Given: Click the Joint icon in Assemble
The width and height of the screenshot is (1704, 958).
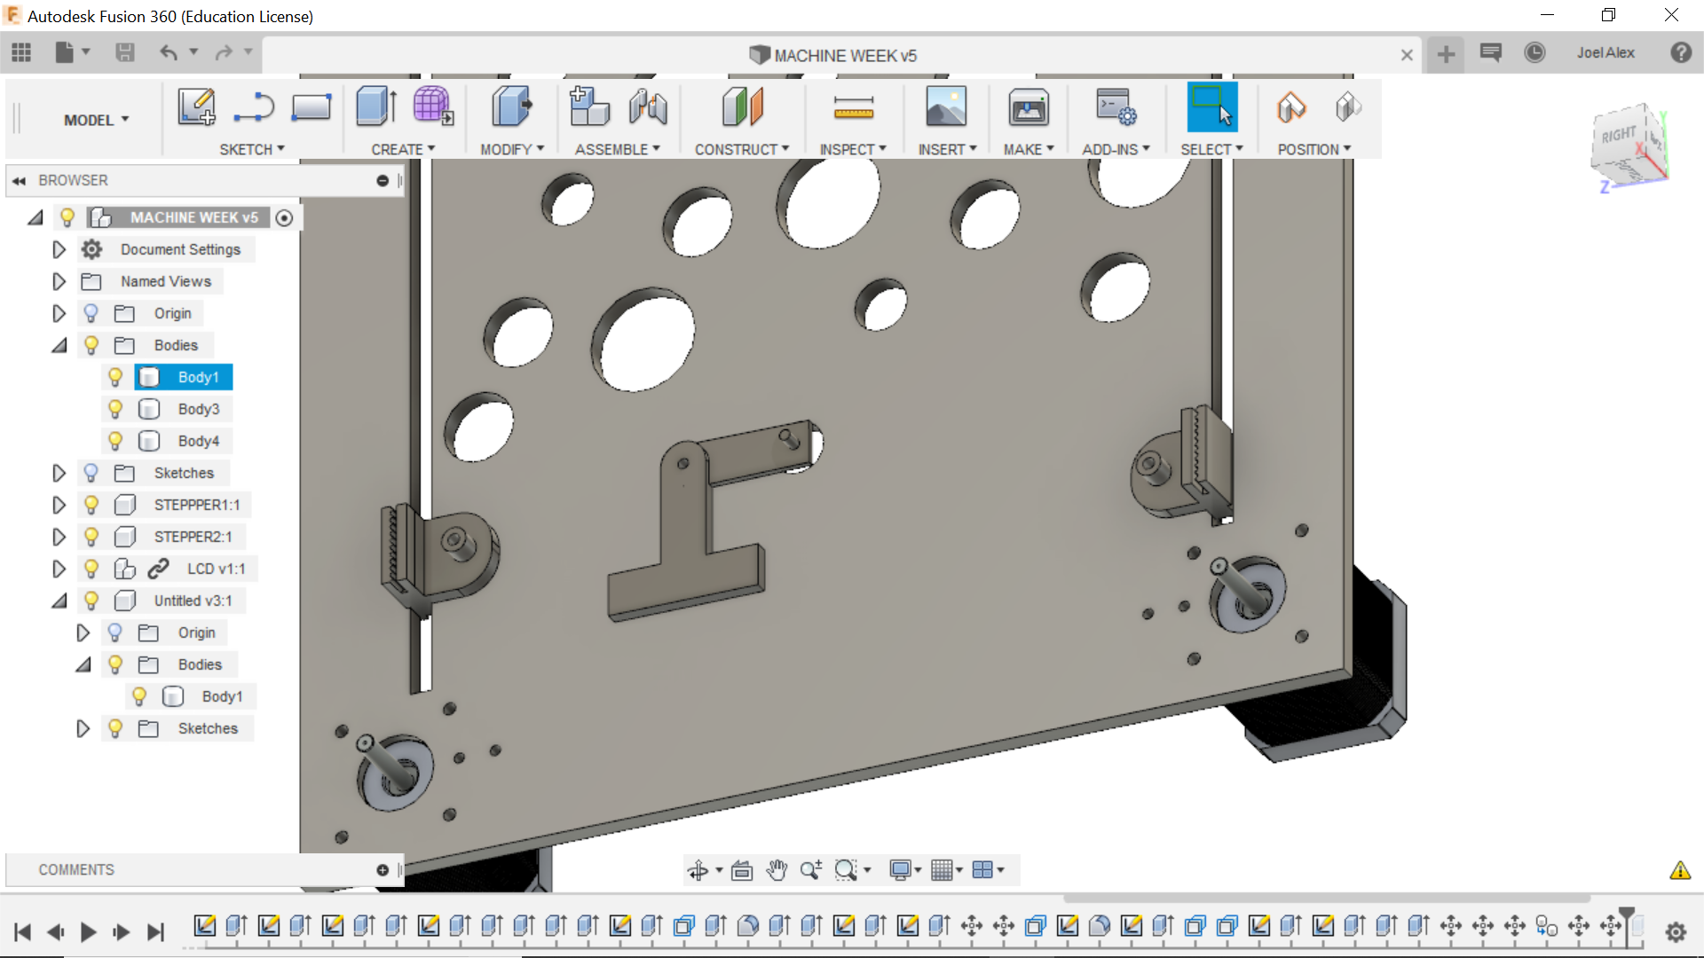Looking at the screenshot, I should pos(648,107).
